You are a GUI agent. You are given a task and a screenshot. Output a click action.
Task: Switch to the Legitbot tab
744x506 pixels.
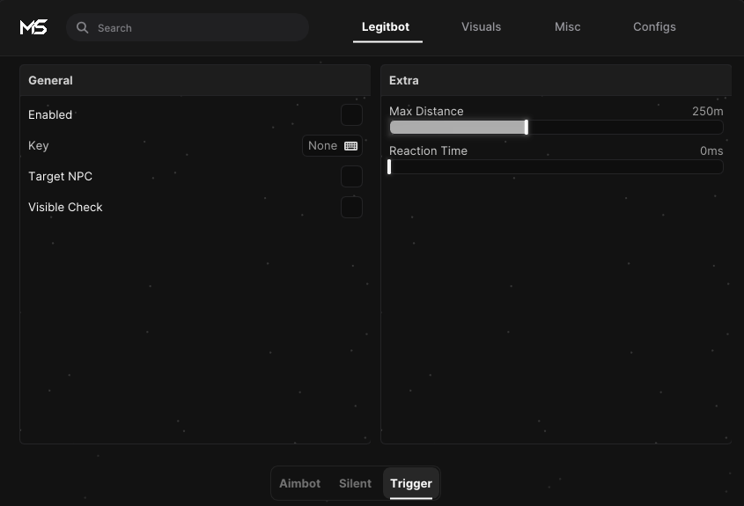(x=386, y=27)
